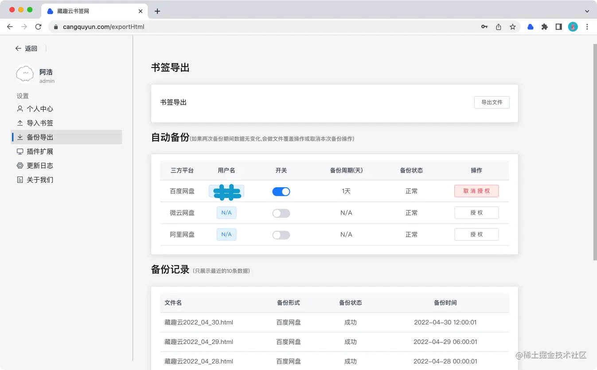Click the 备份时间 column header

[445, 303]
